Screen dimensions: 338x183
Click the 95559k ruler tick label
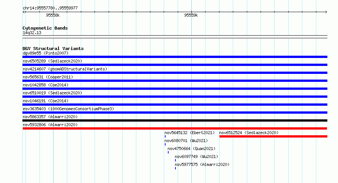click(191, 15)
